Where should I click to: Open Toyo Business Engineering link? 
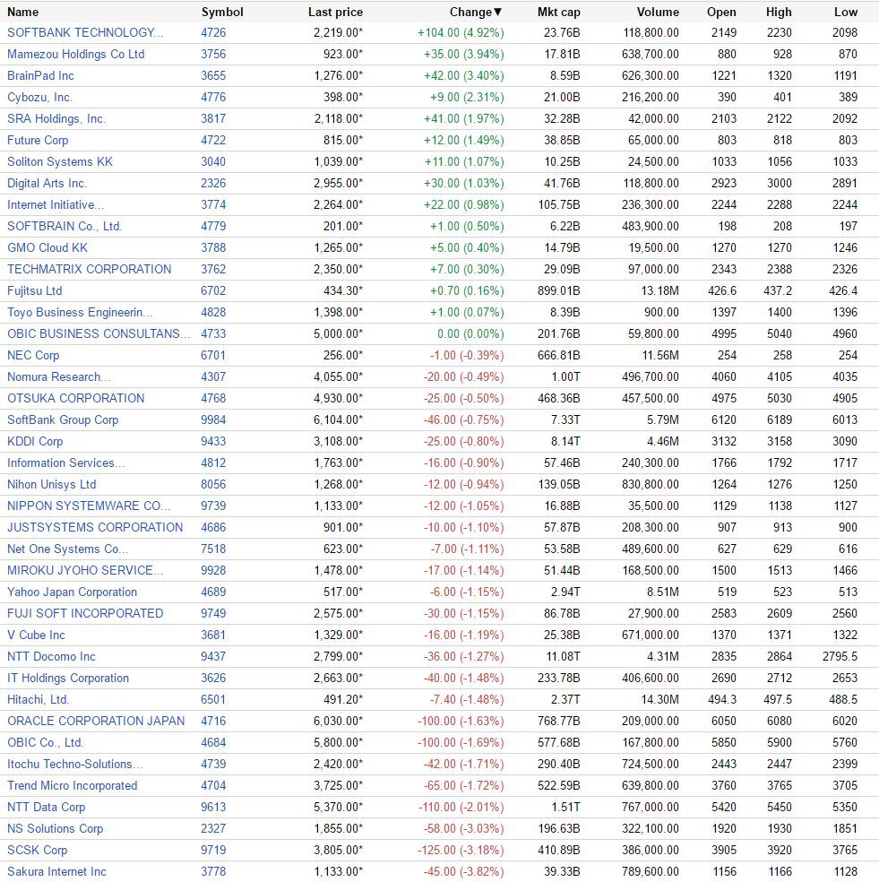point(79,312)
